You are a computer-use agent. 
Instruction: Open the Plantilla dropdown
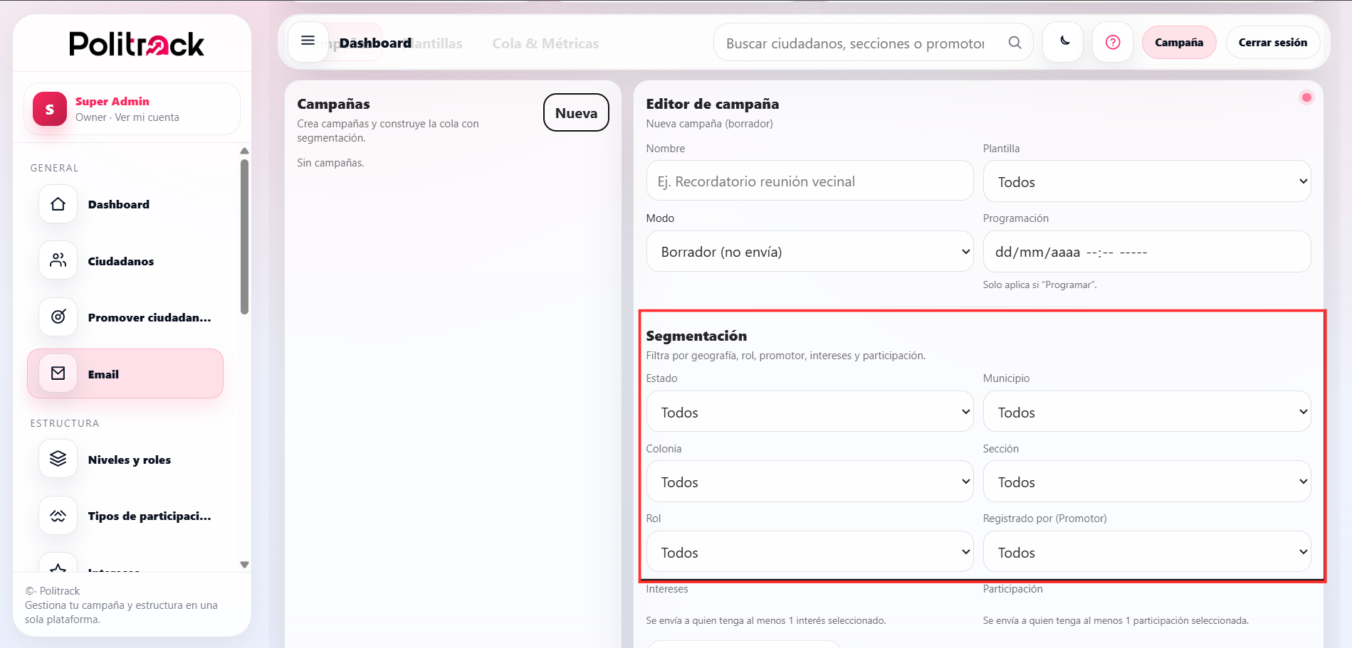point(1146,181)
